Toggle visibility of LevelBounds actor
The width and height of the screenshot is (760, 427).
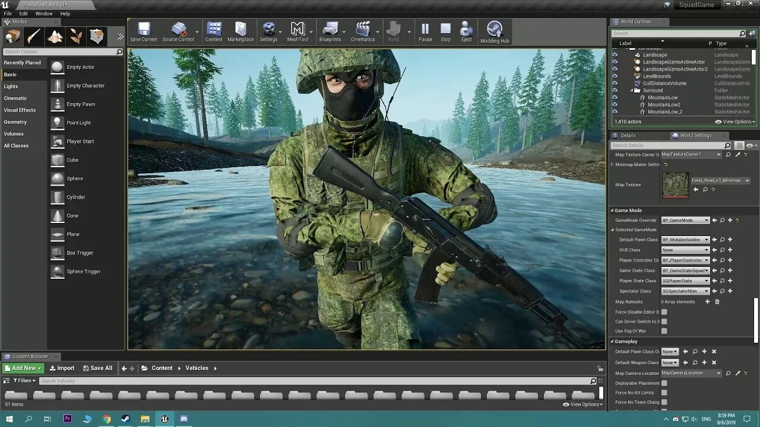(615, 76)
